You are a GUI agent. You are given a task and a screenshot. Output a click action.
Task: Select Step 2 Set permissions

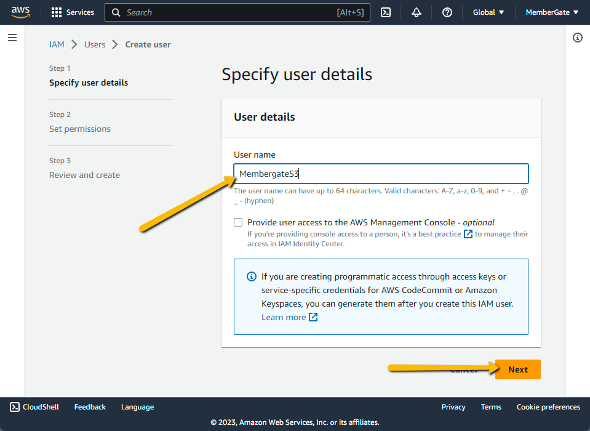point(80,129)
